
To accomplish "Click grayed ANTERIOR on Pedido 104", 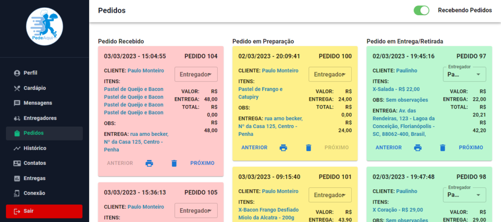I will (120, 163).
